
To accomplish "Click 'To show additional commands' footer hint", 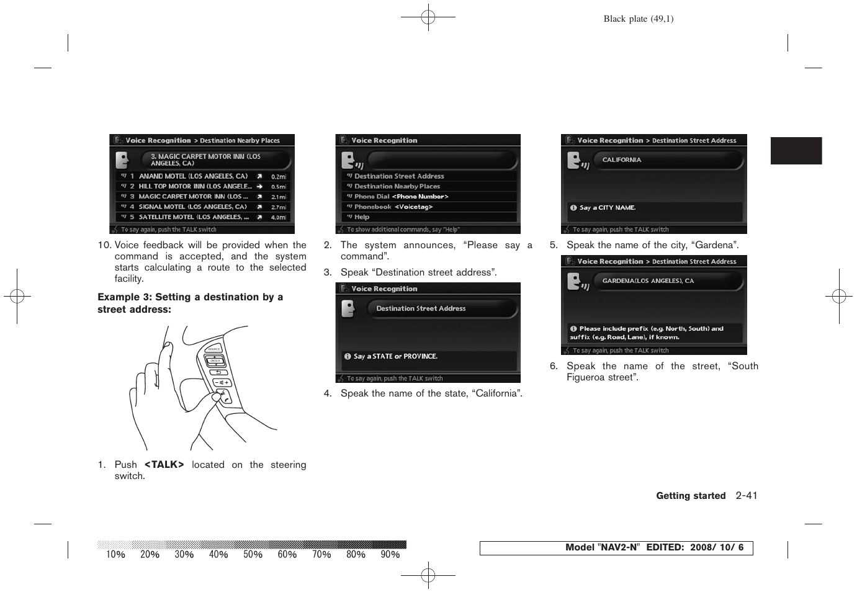I will 403,230.
